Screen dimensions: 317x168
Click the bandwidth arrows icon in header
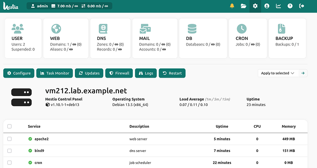tap(83, 6)
